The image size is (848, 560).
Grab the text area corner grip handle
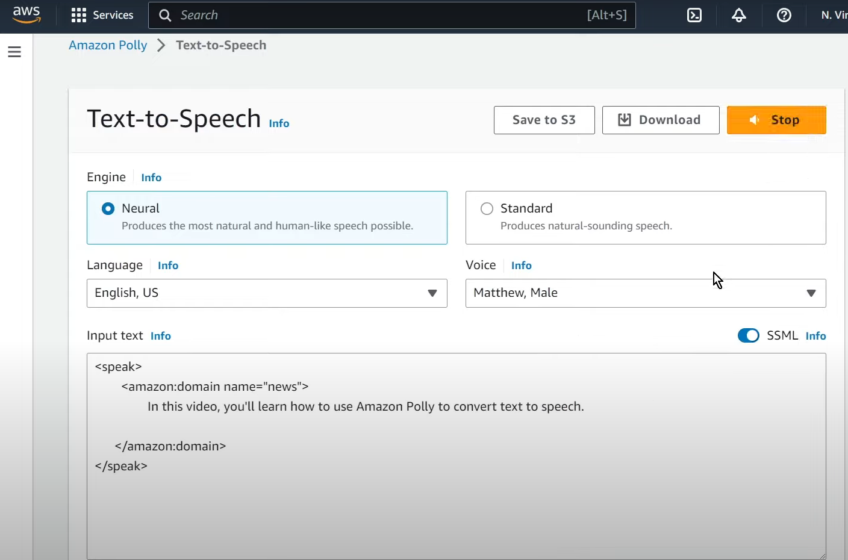pyautogui.click(x=821, y=555)
